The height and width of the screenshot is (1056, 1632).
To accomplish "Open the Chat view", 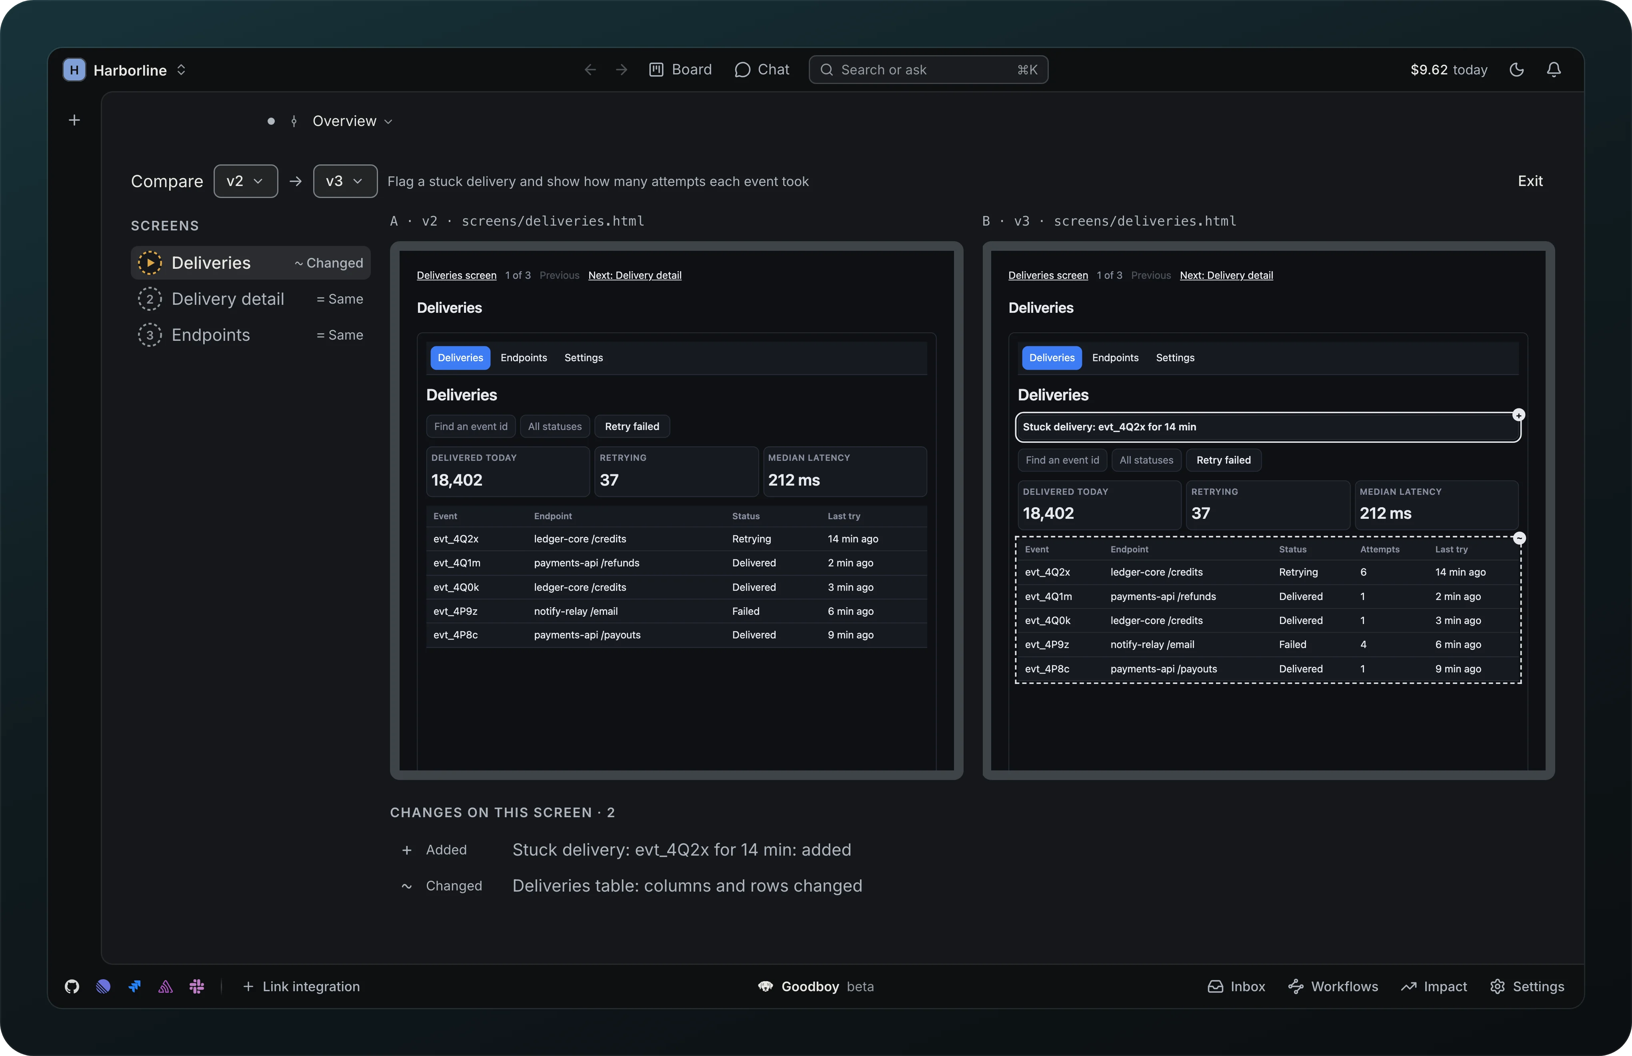I will point(762,70).
